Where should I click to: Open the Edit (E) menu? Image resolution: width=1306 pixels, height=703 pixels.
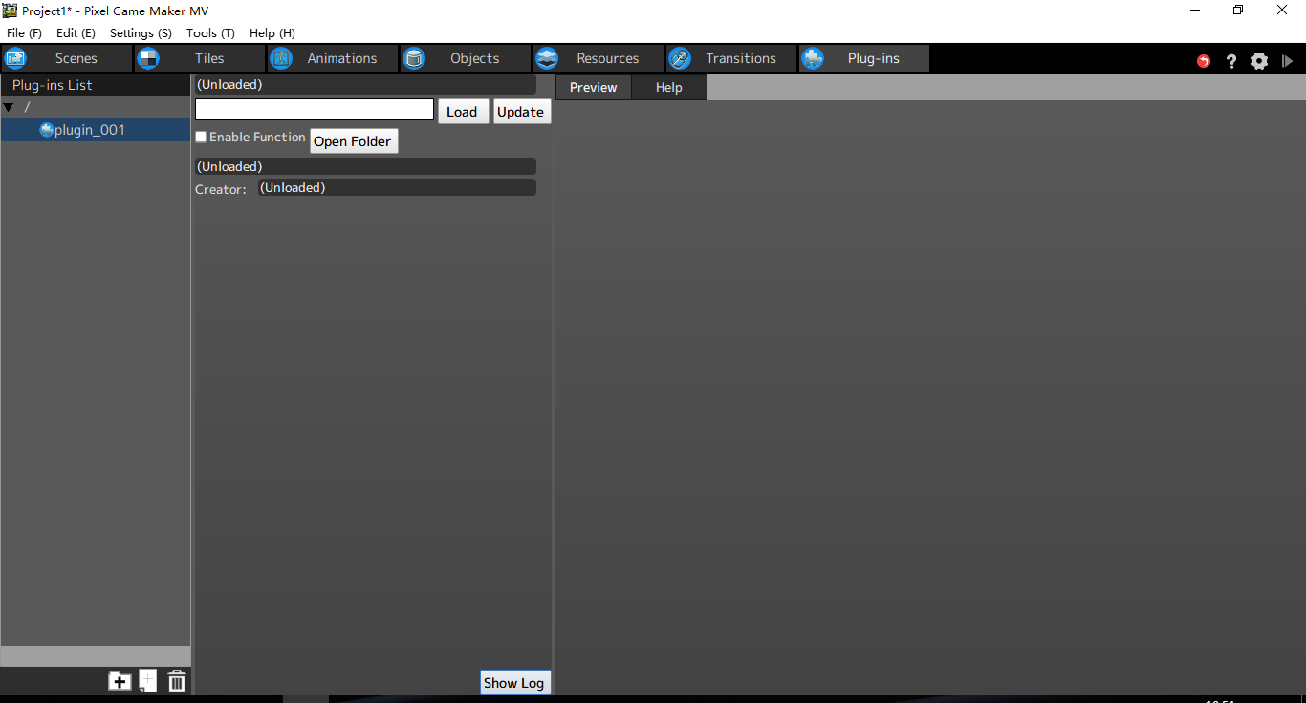pyautogui.click(x=76, y=32)
